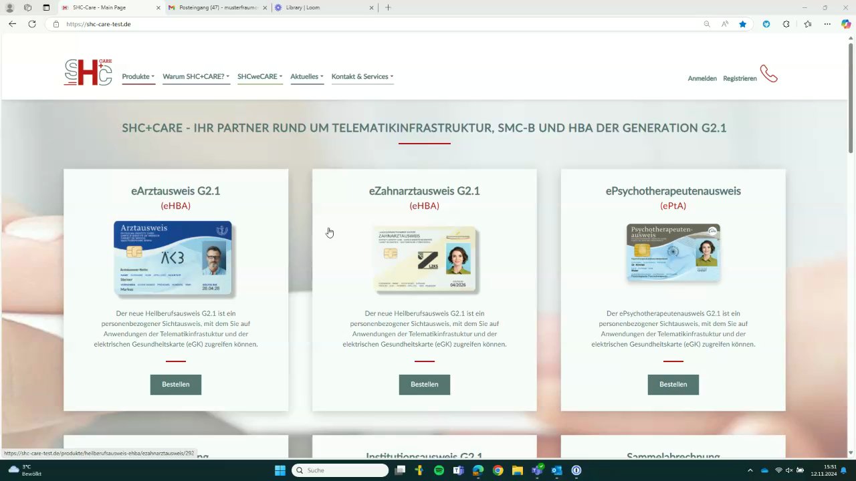Click the Windows taskbar search box
Screen dimensions: 856x481
point(340,470)
